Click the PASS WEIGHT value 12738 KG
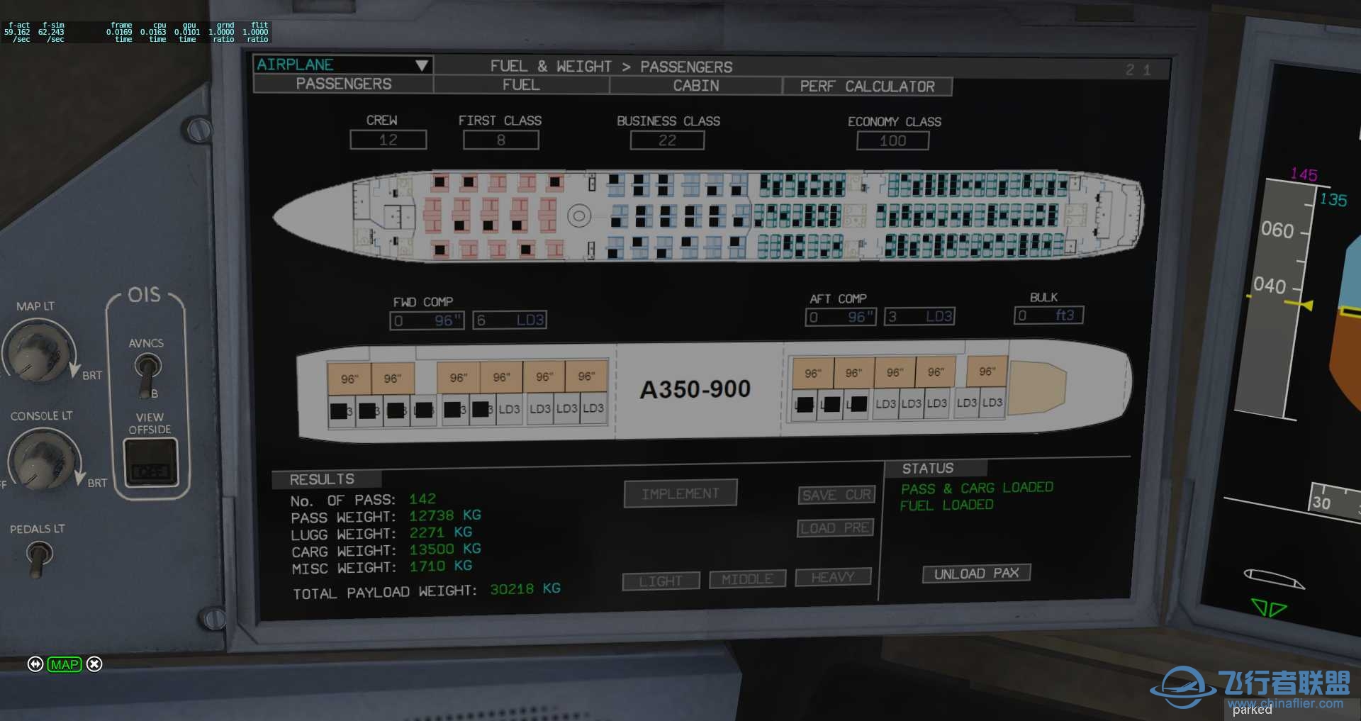This screenshot has height=721, width=1361. tap(445, 515)
